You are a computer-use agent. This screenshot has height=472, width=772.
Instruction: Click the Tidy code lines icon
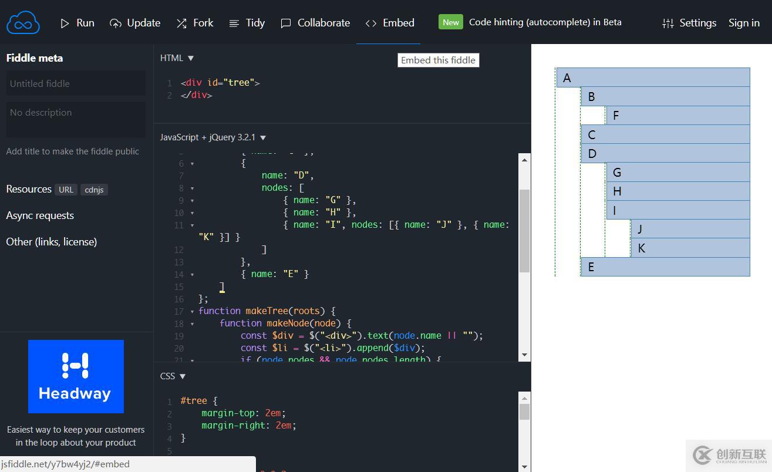point(234,23)
